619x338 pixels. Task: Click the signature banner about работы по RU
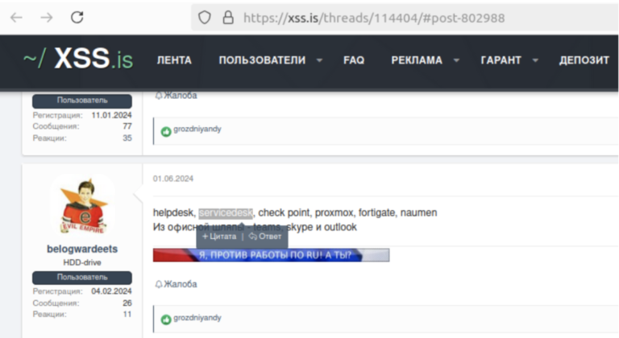pyautogui.click(x=271, y=255)
